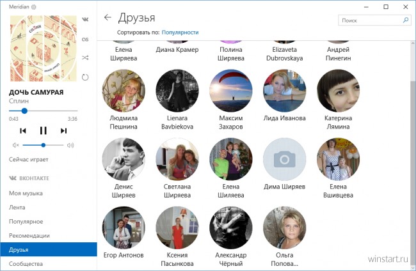The image size is (416, 271).
Task: Open the Сообщества section
Action: tap(26, 263)
